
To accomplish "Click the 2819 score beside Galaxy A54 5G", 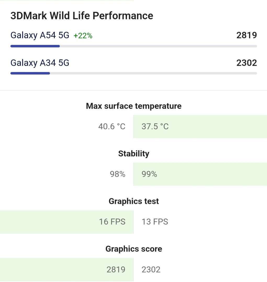I will (x=246, y=35).
